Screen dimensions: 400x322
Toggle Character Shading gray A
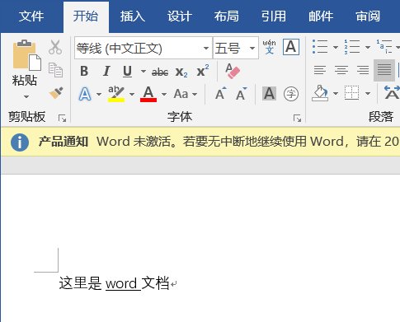pos(269,94)
